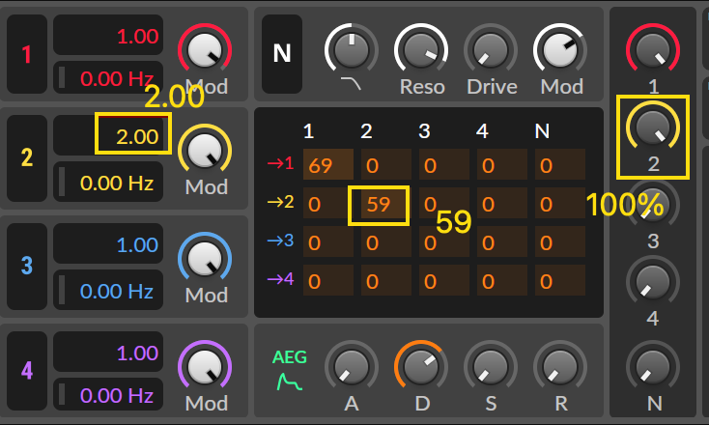Click the noise filter cutoff knob
This screenshot has height=425, width=709.
pos(352,49)
